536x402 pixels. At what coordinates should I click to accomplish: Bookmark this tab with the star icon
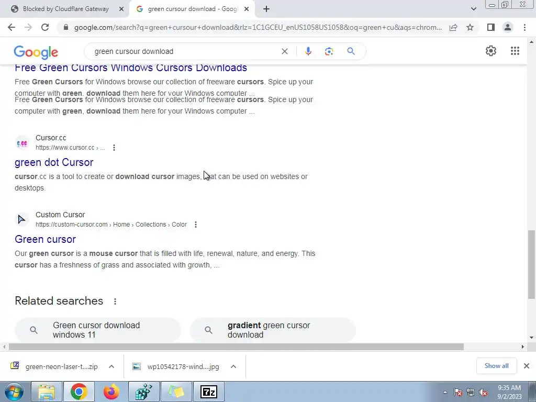[x=470, y=27]
